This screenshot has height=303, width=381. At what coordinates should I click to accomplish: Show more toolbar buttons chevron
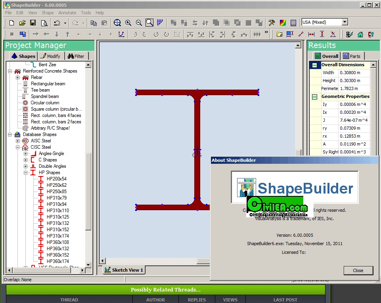266,32
